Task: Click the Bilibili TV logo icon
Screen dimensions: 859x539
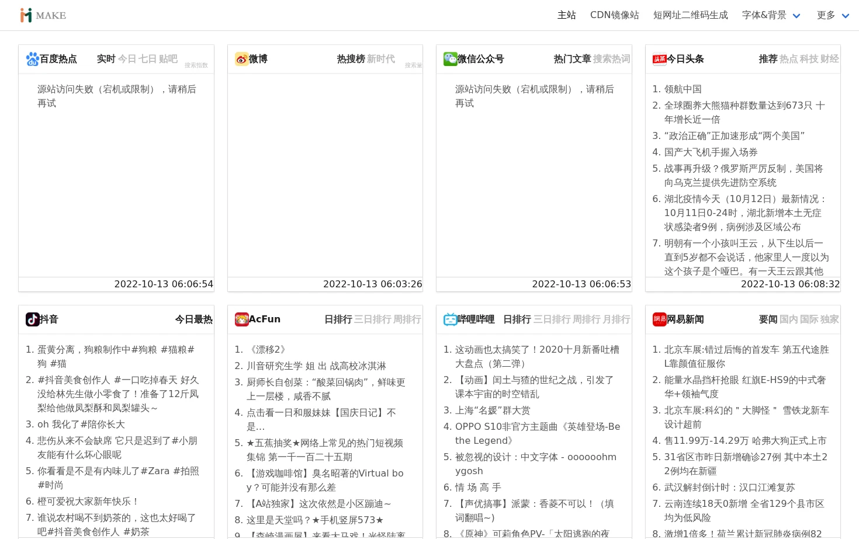Action: click(451, 319)
